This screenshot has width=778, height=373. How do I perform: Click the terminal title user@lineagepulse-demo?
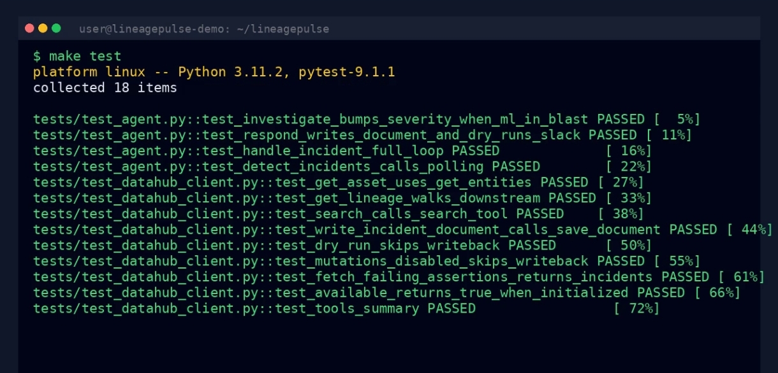[x=204, y=29]
